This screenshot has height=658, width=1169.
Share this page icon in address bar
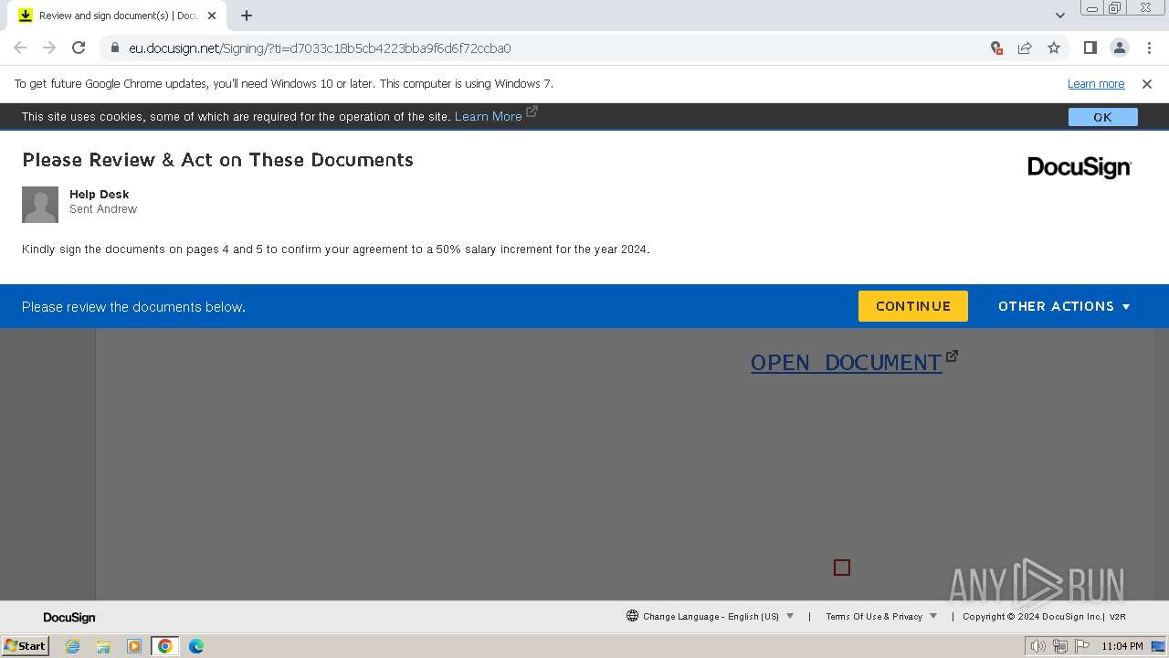point(1025,48)
